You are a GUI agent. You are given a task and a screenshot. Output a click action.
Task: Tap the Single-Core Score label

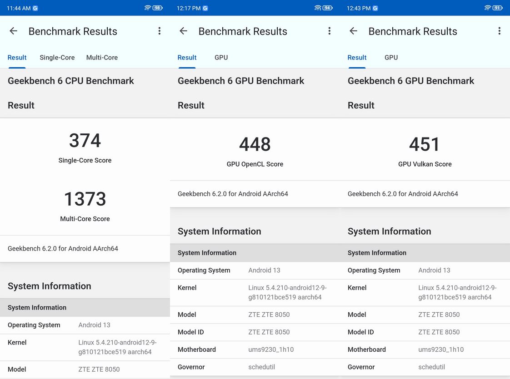[x=85, y=160]
